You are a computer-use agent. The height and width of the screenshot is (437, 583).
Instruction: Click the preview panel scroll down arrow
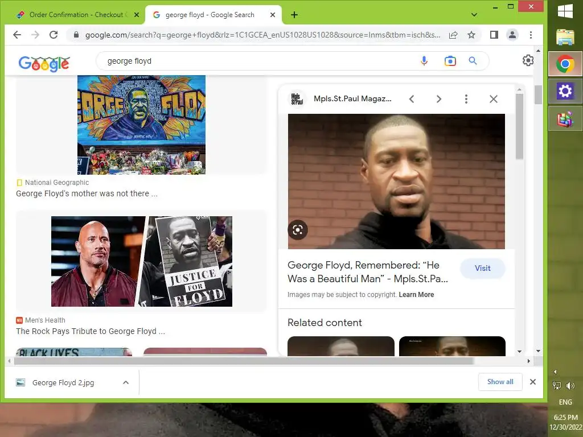click(519, 352)
